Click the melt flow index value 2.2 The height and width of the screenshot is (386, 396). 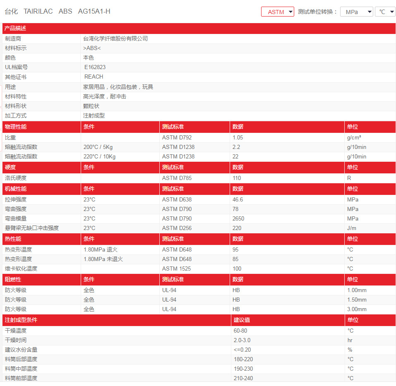click(x=236, y=147)
